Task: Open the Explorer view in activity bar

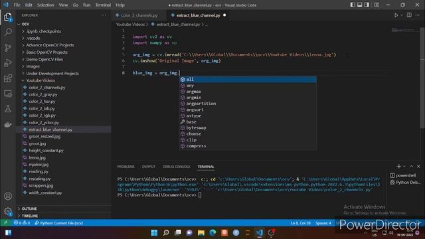Action: pyautogui.click(x=8, y=17)
